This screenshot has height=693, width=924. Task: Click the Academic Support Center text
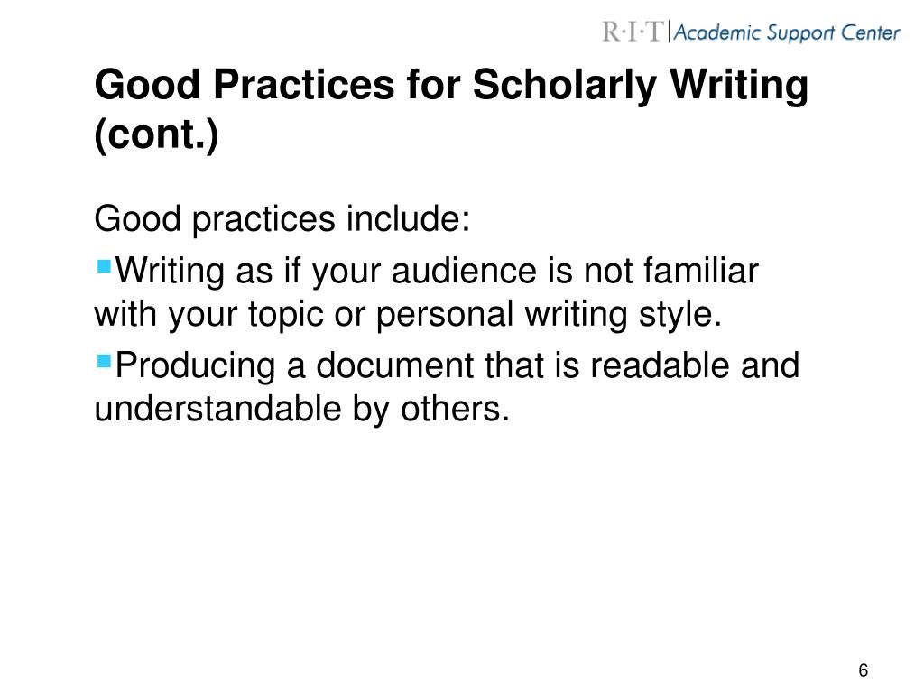[787, 32]
